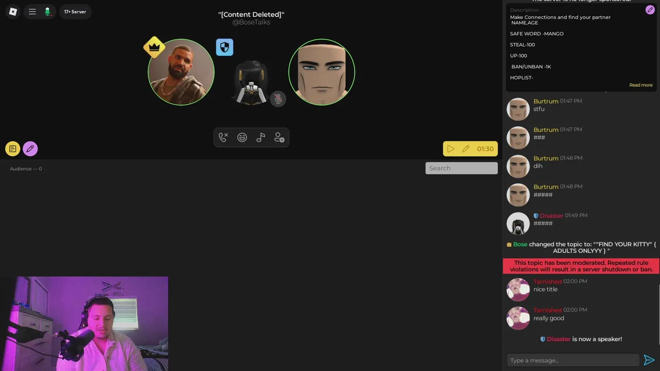Open the Roblox logo menu

point(13,11)
